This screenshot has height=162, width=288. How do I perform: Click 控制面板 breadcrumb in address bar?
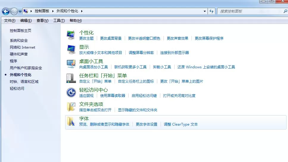pyautogui.click(x=42, y=11)
